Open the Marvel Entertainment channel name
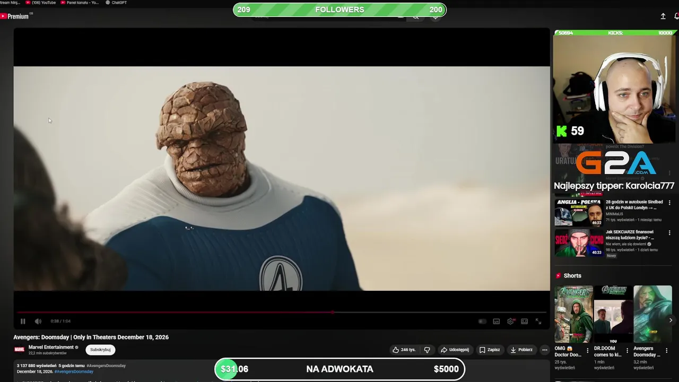Viewport: 679px width, 382px height. pos(51,347)
